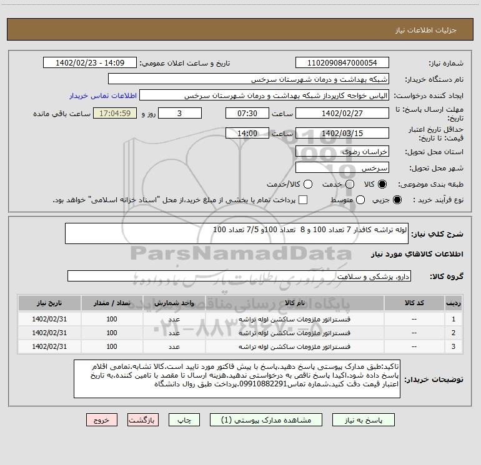Click the remaining time counter 17:04:59
This screenshot has width=481, height=465.
[x=115, y=113]
